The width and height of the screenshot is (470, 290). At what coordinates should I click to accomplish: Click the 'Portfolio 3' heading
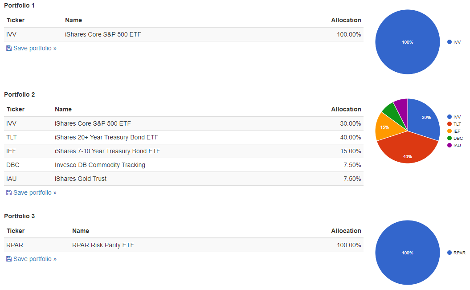click(x=20, y=216)
